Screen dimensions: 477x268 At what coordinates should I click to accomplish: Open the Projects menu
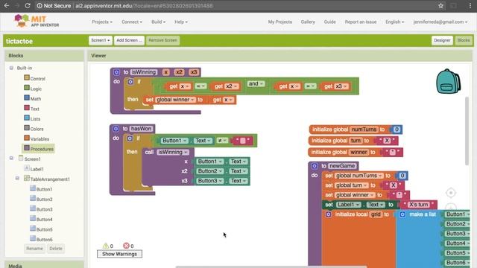[102, 22]
